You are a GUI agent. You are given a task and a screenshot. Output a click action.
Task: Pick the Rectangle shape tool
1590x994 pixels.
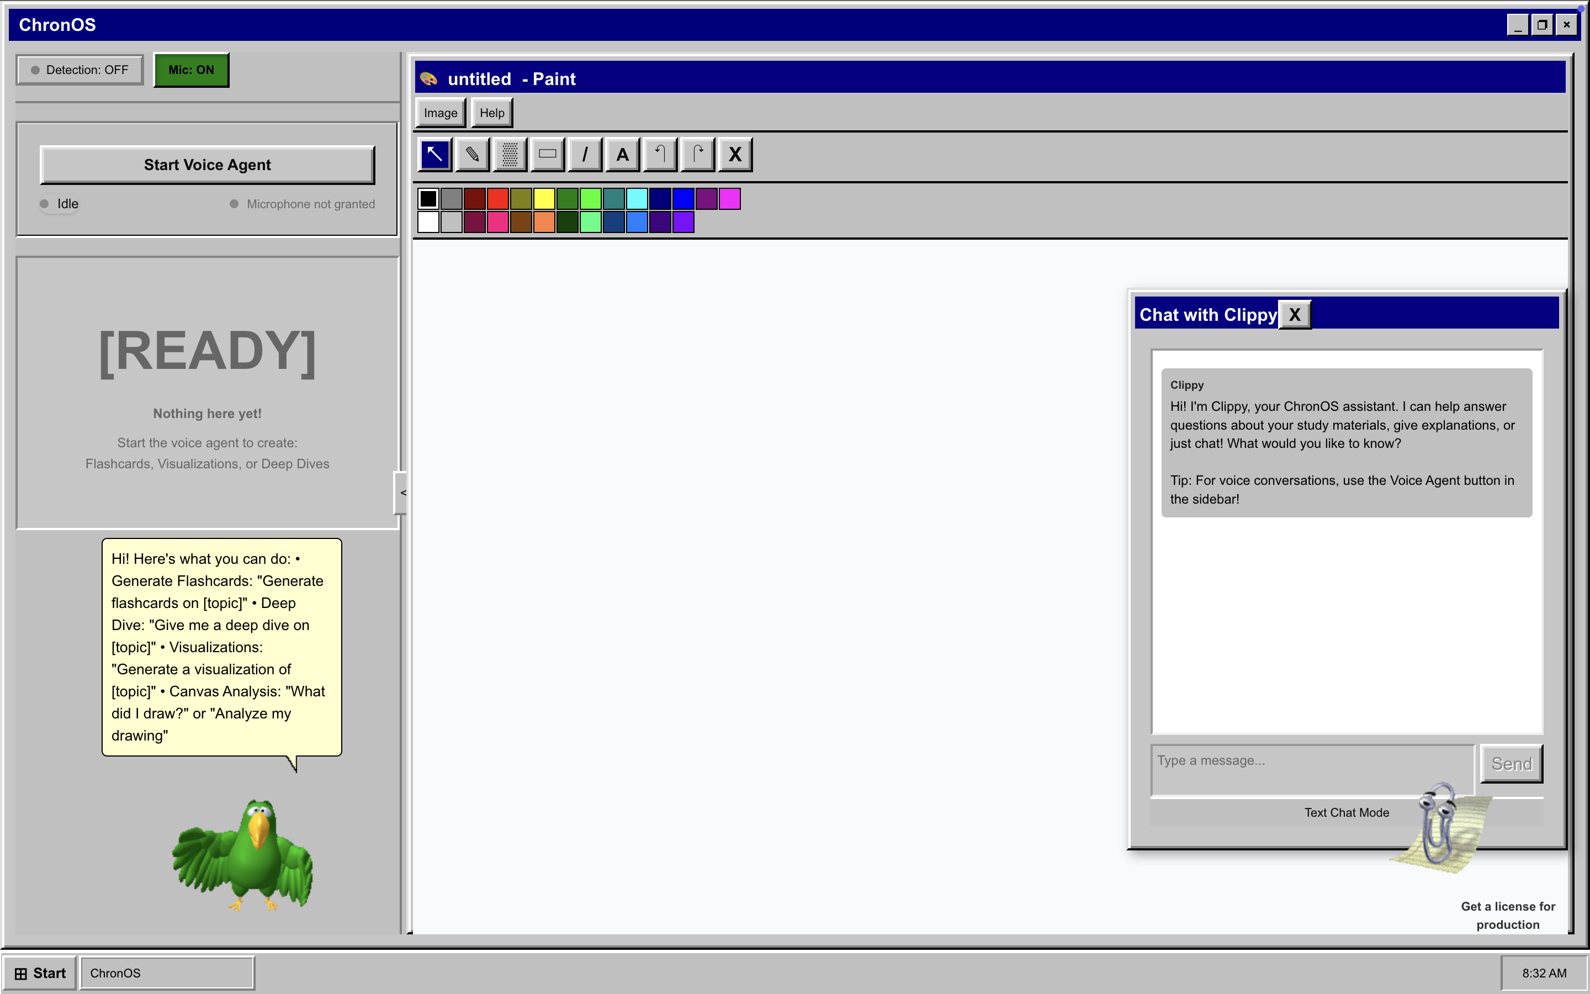[x=547, y=155]
